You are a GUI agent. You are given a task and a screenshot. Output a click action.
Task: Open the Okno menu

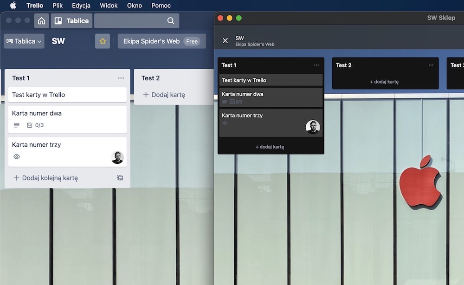135,5
